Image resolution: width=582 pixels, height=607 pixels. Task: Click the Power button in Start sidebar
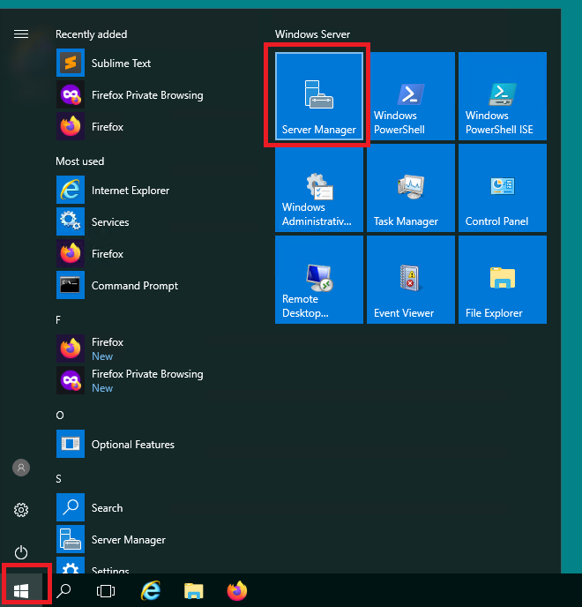tap(21, 552)
